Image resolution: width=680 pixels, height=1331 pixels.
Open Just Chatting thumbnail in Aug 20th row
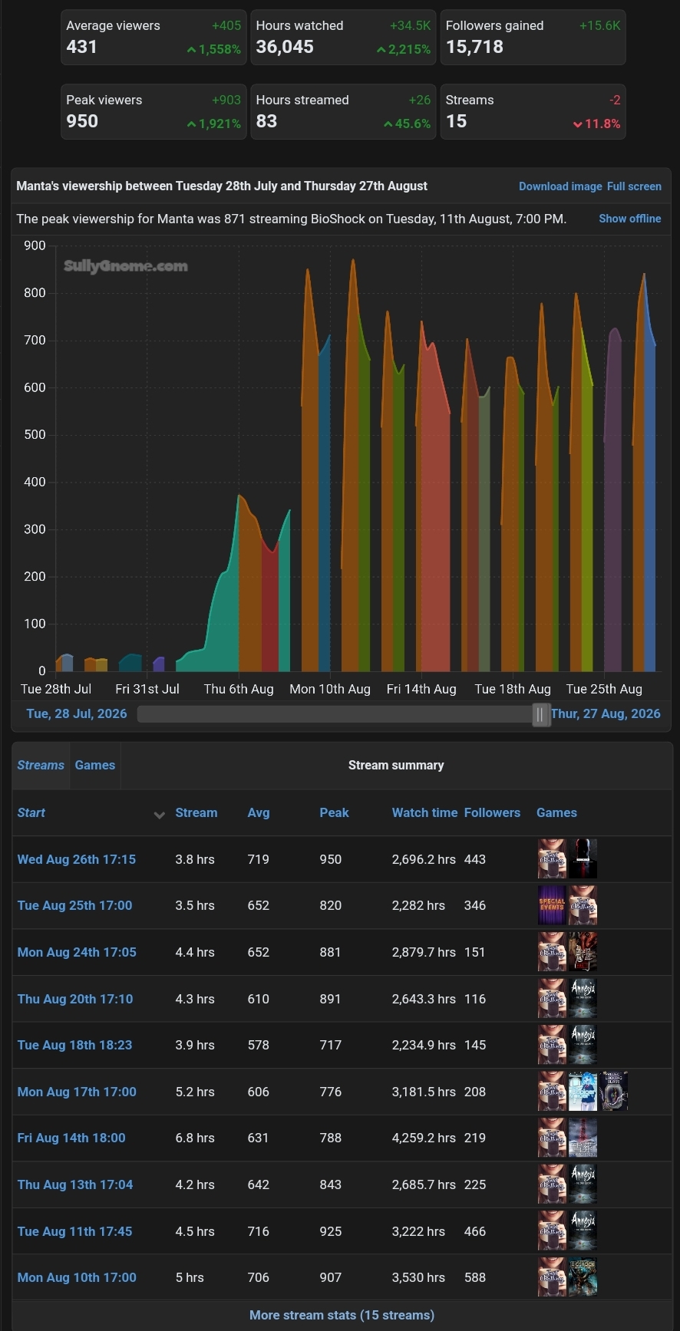point(552,999)
